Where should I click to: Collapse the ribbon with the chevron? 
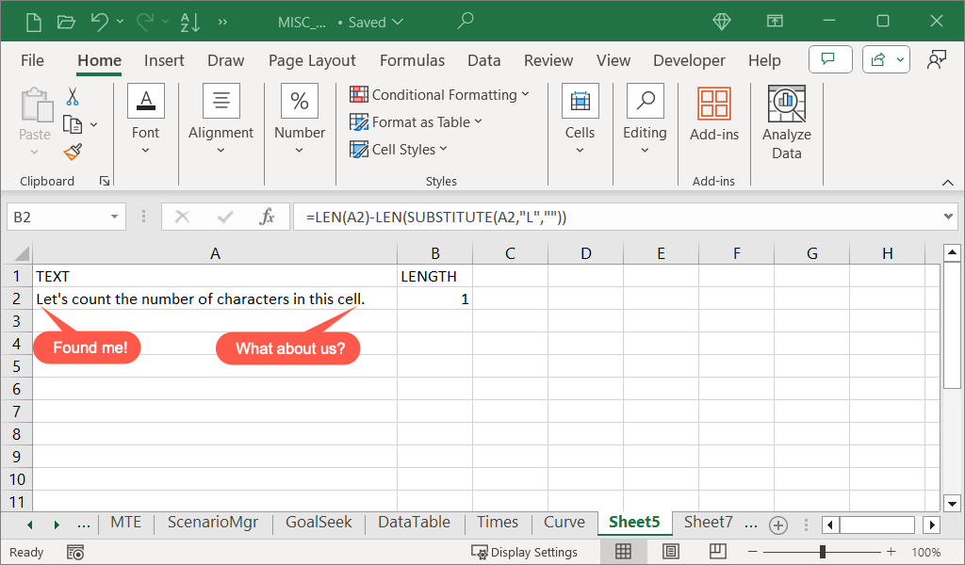(x=947, y=182)
